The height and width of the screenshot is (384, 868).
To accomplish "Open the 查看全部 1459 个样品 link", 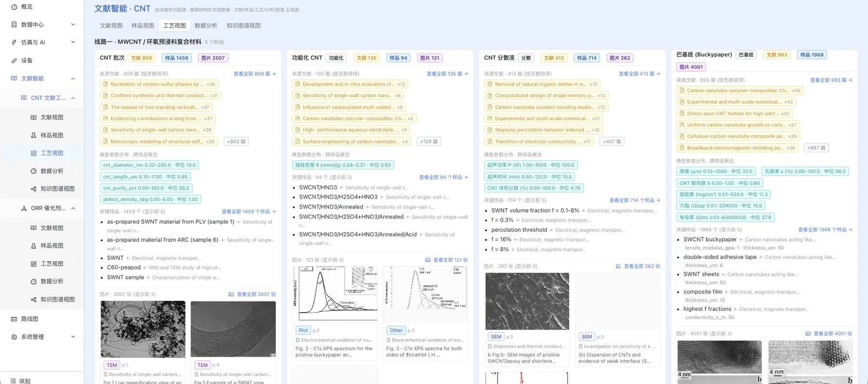I will click(249, 212).
